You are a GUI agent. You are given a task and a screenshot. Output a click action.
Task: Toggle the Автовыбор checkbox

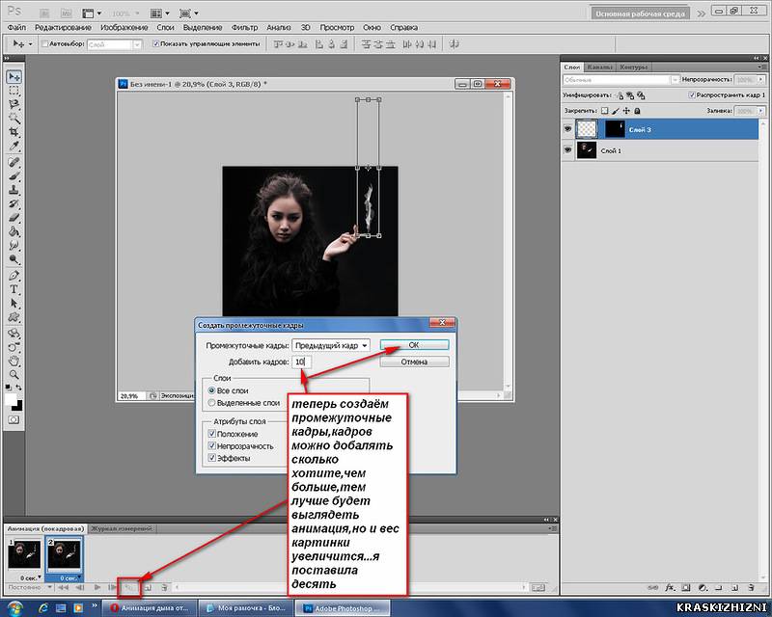(x=44, y=44)
